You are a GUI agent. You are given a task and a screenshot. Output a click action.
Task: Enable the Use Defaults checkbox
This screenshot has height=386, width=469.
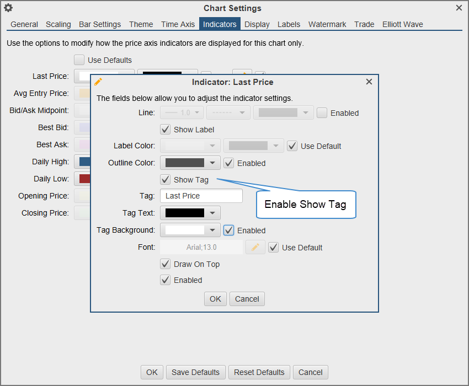pyautogui.click(x=79, y=60)
